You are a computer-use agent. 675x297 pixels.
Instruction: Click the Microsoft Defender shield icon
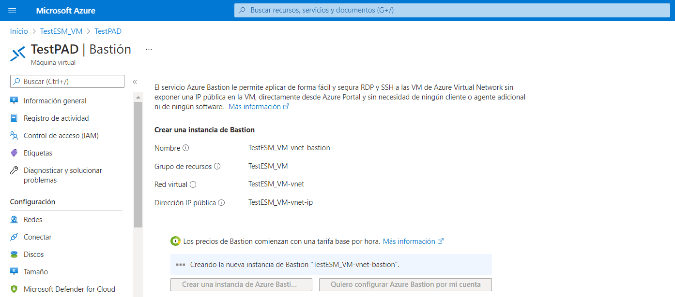click(x=14, y=289)
